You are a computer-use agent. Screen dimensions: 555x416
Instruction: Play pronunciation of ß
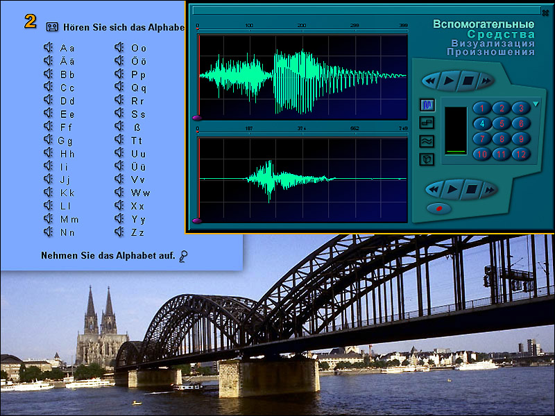coord(119,128)
